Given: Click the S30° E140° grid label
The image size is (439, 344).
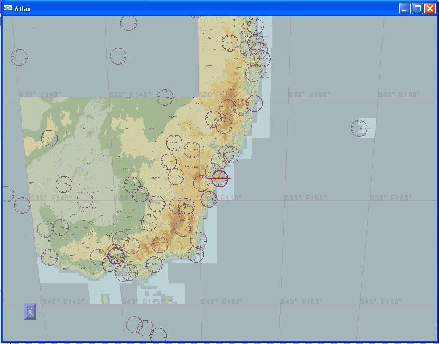Looking at the screenshot, I should [41, 94].
